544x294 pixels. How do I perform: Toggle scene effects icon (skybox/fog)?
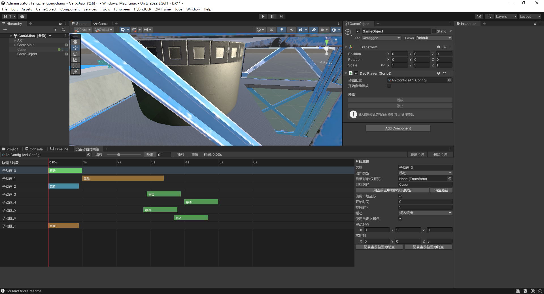pyautogui.click(x=301, y=30)
